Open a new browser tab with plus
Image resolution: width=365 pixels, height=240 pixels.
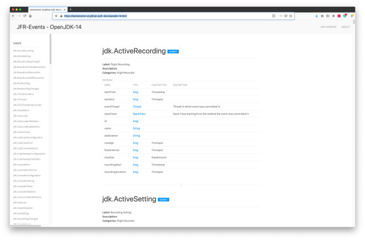70,10
